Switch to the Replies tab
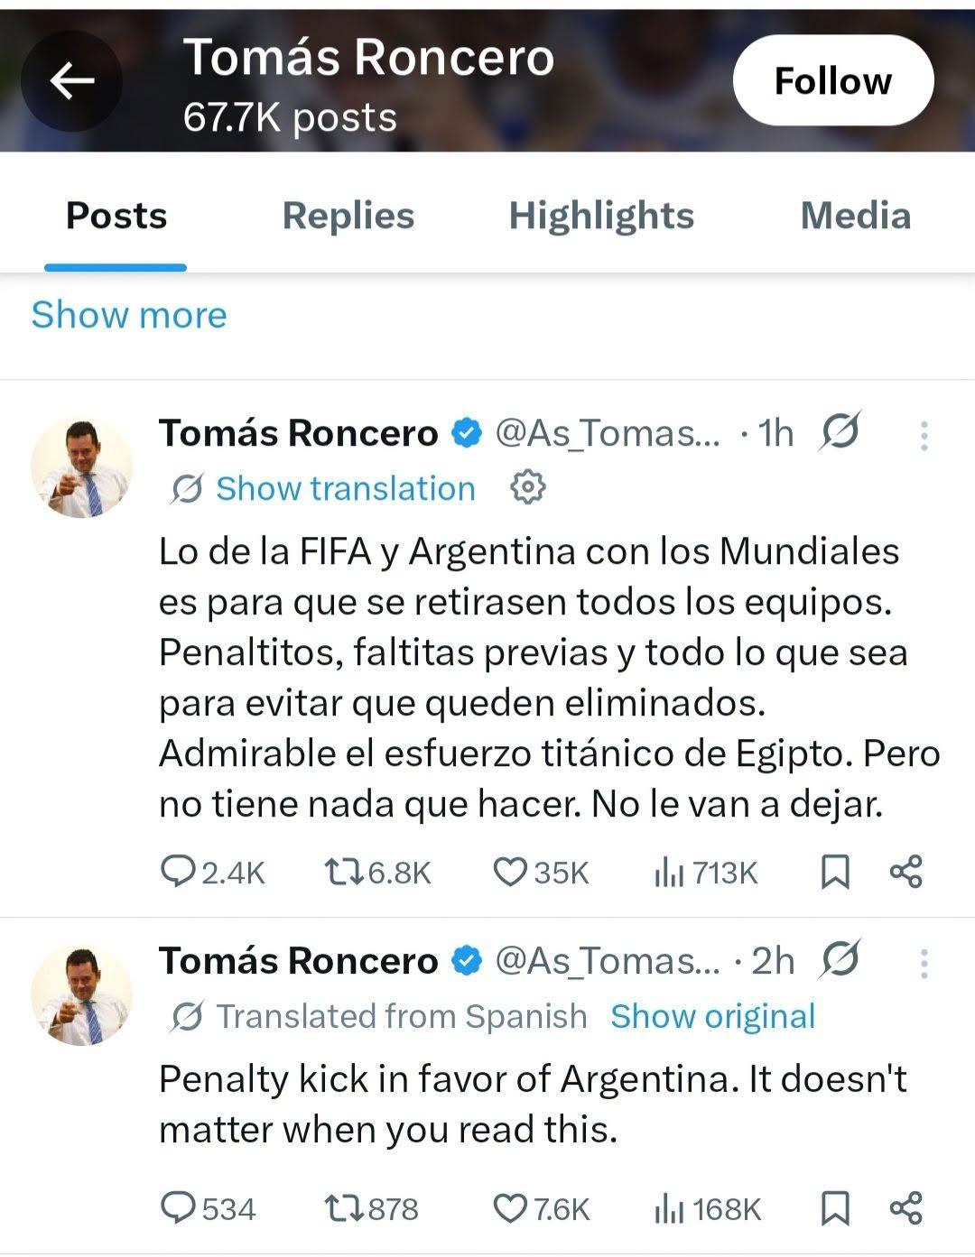This screenshot has width=975, height=1257. coord(348,216)
